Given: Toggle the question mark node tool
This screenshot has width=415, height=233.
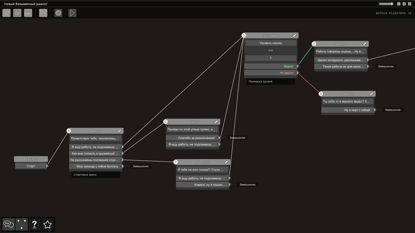Looking at the screenshot, I should pyautogui.click(x=34, y=224).
